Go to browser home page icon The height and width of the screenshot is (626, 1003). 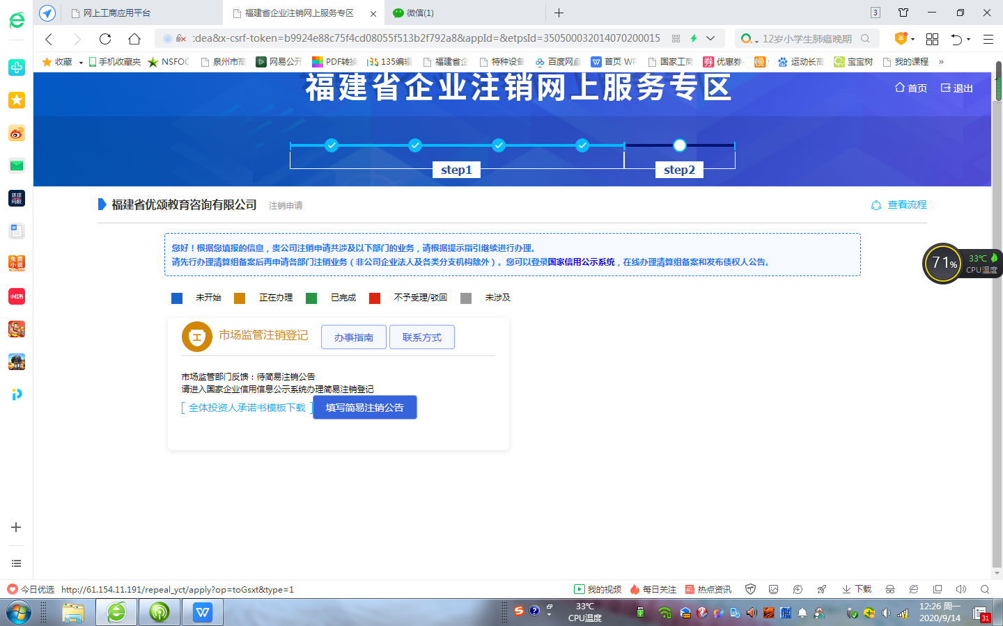point(134,39)
